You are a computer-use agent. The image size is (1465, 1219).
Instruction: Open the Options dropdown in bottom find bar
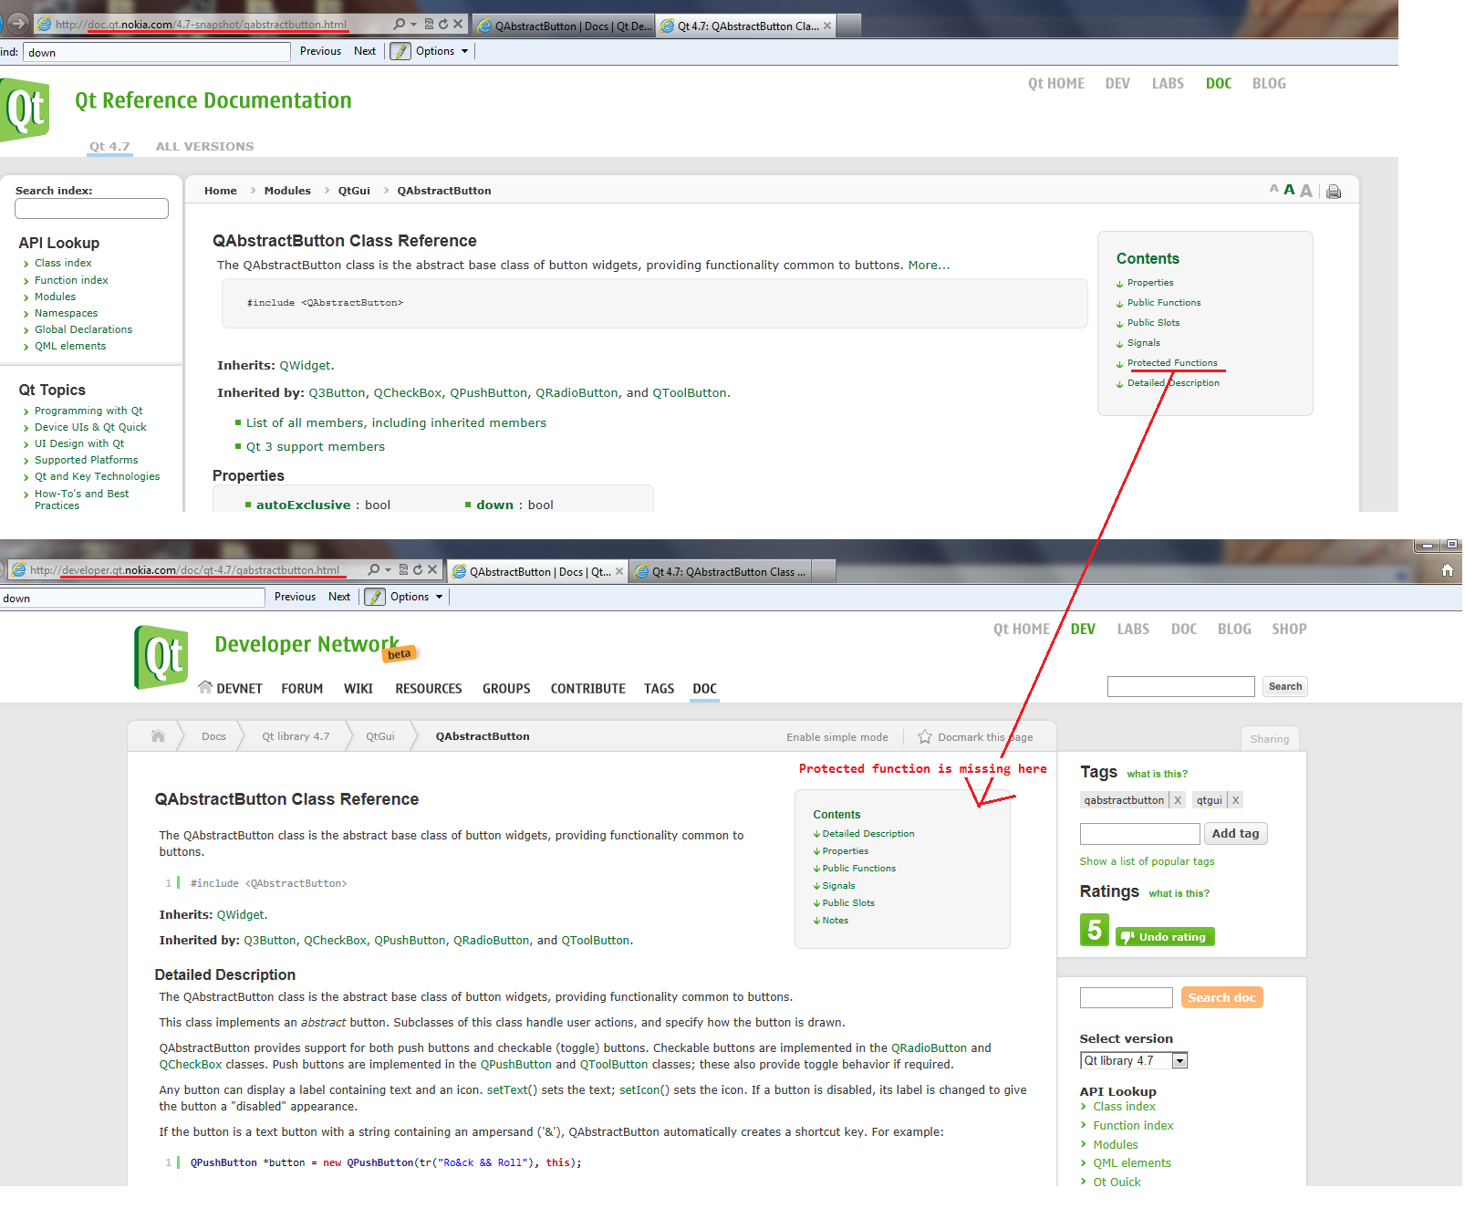(x=416, y=597)
